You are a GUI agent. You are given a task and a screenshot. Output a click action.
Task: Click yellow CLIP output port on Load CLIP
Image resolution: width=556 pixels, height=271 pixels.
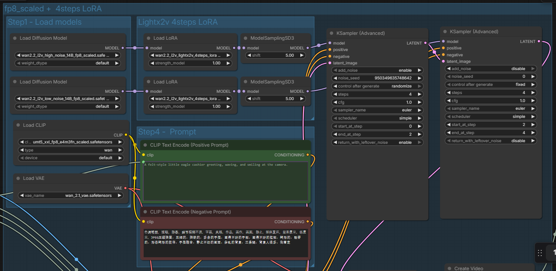pos(126,135)
